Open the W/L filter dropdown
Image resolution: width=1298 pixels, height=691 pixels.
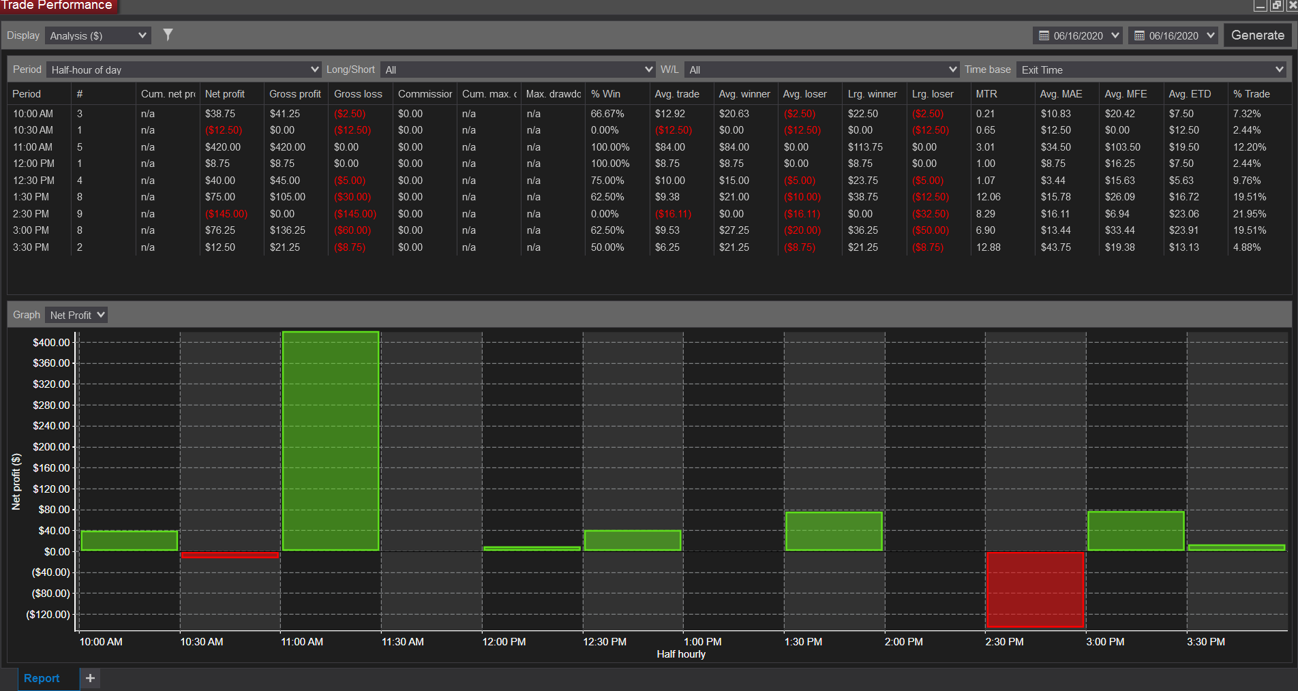pos(821,70)
